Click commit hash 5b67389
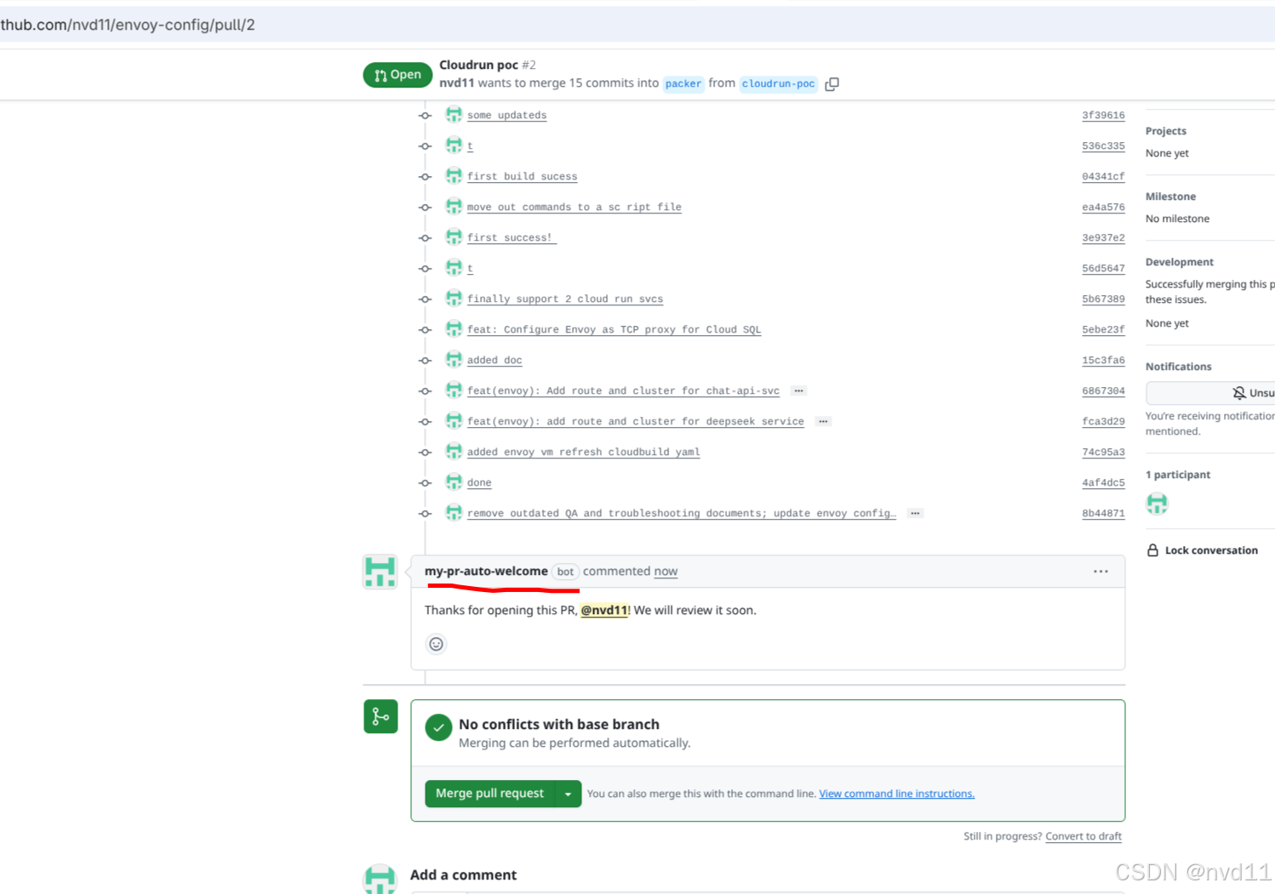This screenshot has height=894, width=1275. point(1103,299)
